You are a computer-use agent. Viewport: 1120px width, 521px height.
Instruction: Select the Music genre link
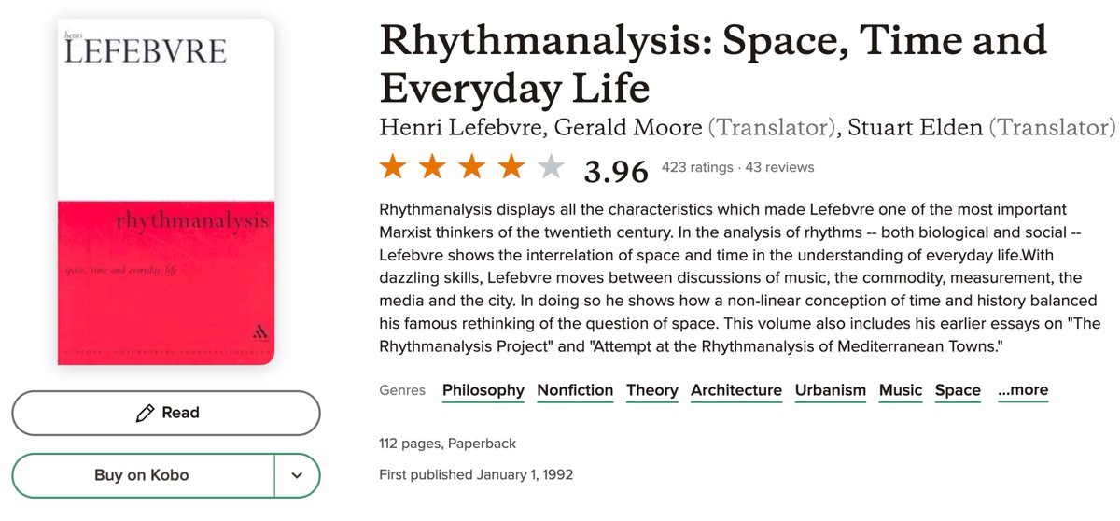pyautogui.click(x=901, y=390)
